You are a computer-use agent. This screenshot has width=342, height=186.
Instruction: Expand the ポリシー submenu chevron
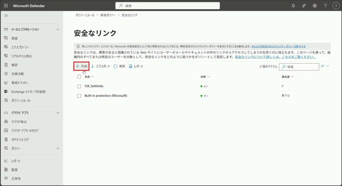pyautogui.click(x=58, y=148)
